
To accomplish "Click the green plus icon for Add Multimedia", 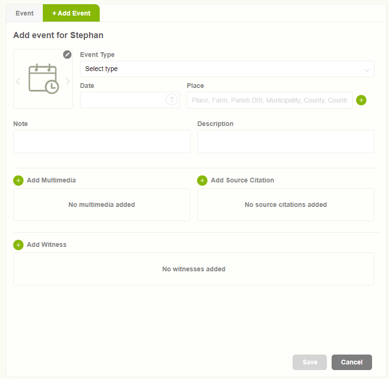I will coord(18,181).
